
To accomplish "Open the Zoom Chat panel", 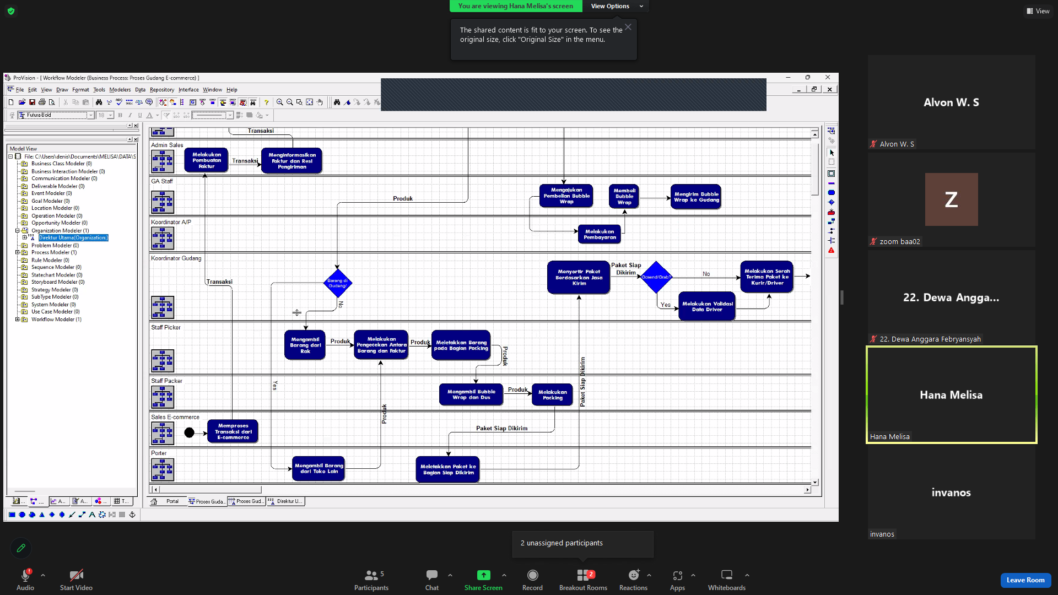I will [432, 580].
